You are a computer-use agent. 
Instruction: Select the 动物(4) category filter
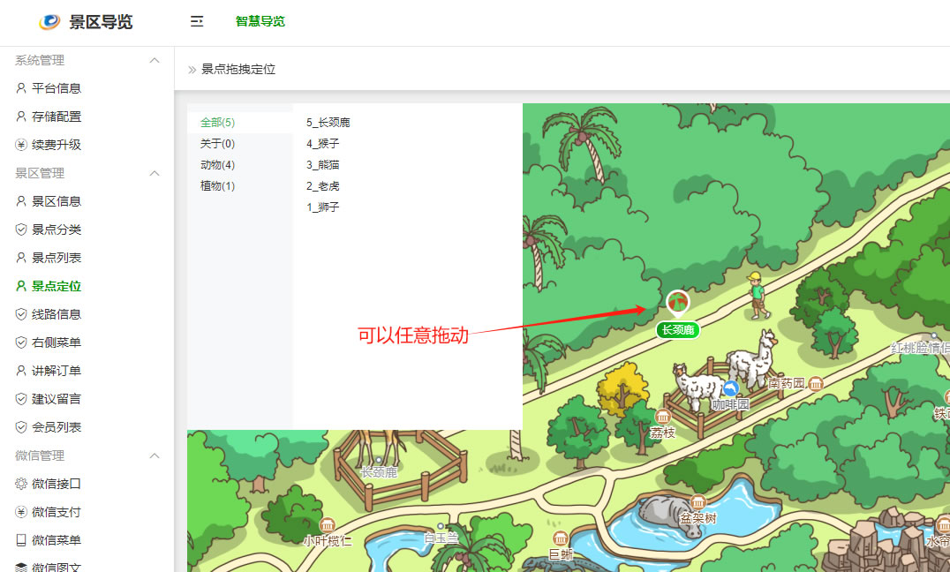[x=216, y=165]
